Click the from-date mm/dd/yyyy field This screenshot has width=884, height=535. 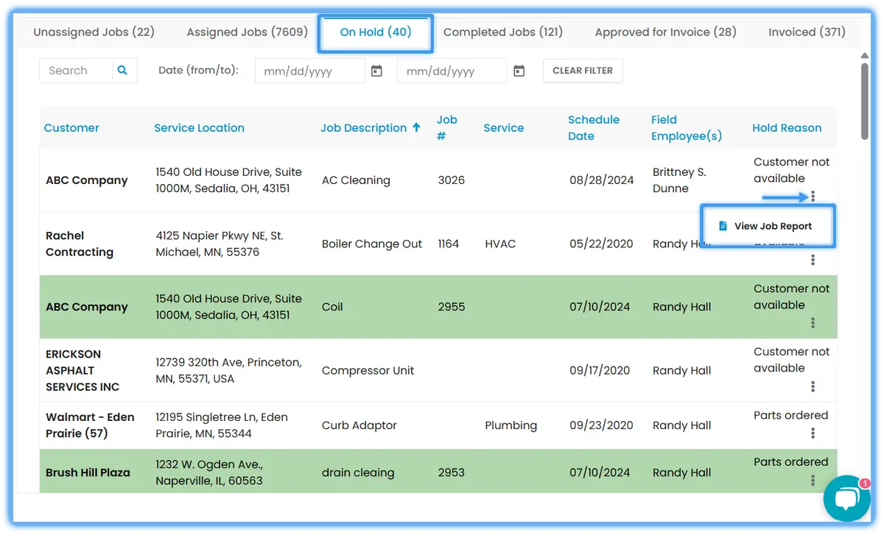[x=310, y=71]
